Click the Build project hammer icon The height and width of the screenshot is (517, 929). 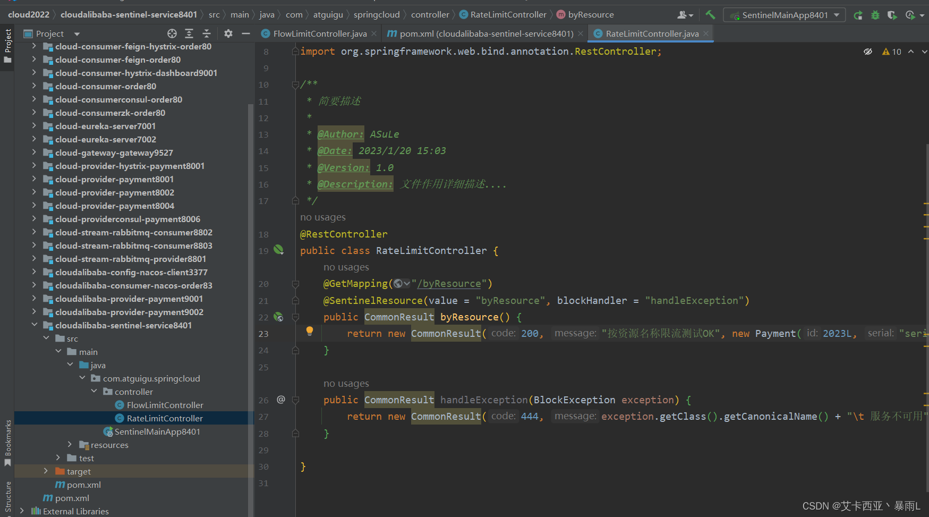pos(710,15)
